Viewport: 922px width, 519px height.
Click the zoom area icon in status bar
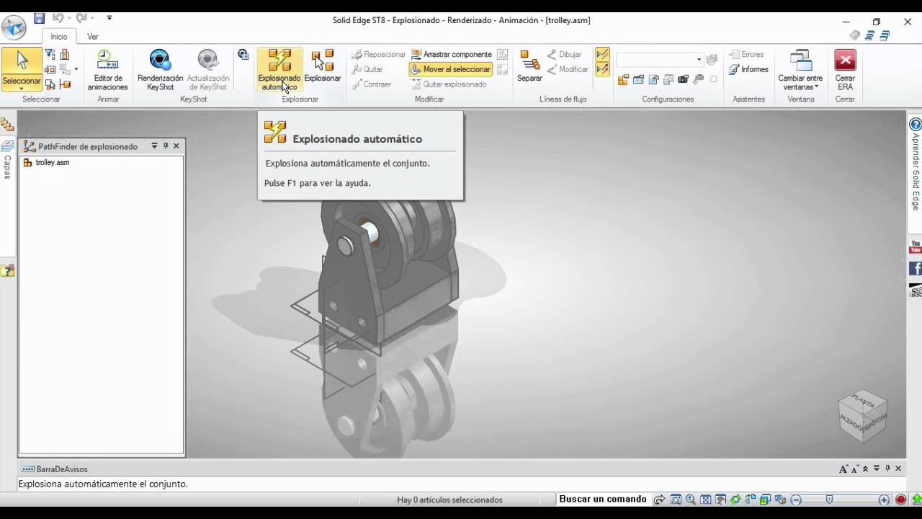(676, 500)
